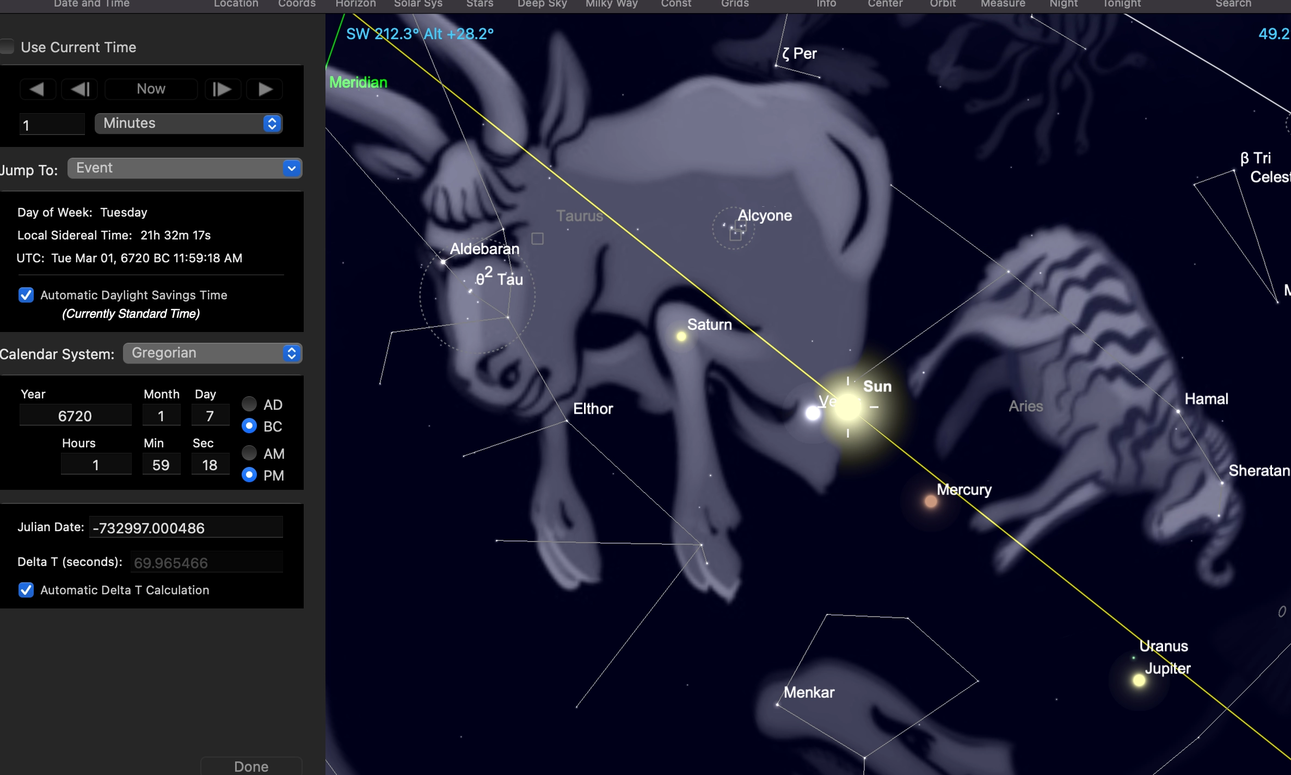1291x775 pixels.
Task: Select the Mercury planet marker
Action: (931, 501)
